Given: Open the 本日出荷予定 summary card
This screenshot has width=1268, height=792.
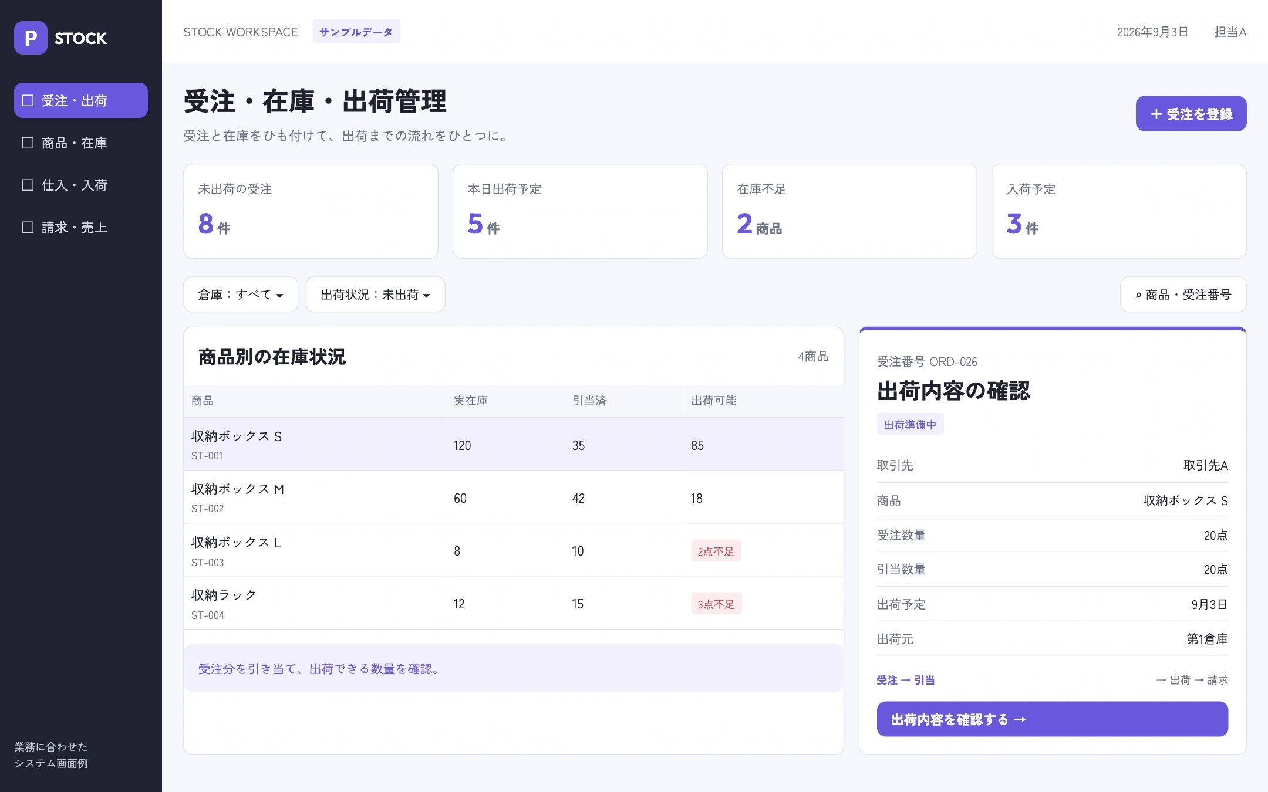Looking at the screenshot, I should coord(580,211).
